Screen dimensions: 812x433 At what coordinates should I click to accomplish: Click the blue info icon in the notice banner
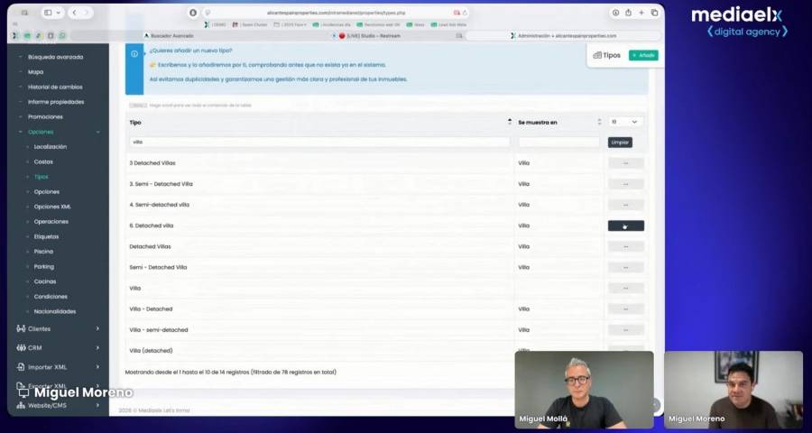tap(134, 54)
